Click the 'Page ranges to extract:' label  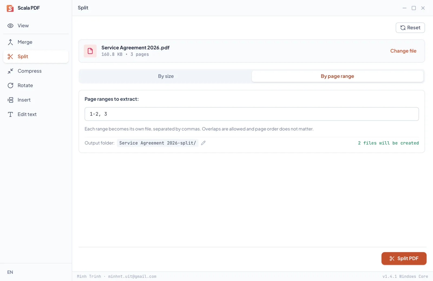coord(111,99)
